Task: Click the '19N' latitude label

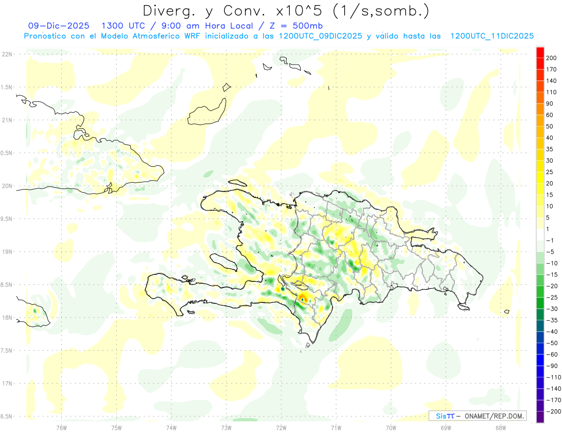Action: [x=7, y=252]
